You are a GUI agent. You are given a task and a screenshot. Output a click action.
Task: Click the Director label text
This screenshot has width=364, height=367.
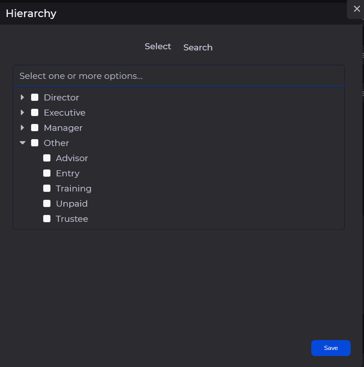click(61, 98)
